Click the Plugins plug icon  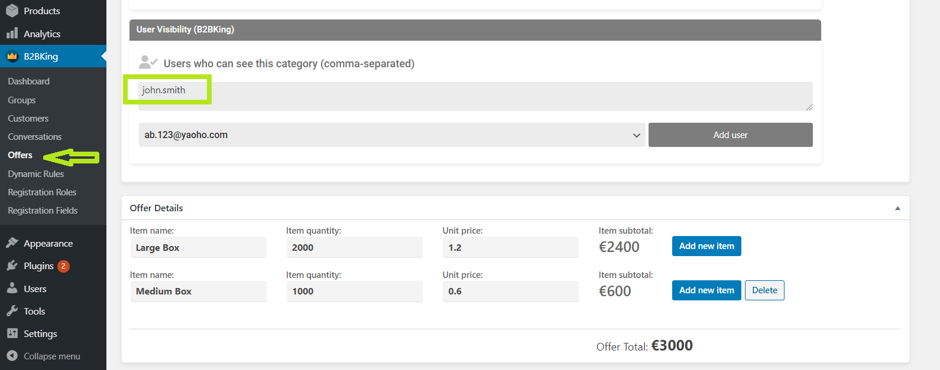[x=12, y=266]
